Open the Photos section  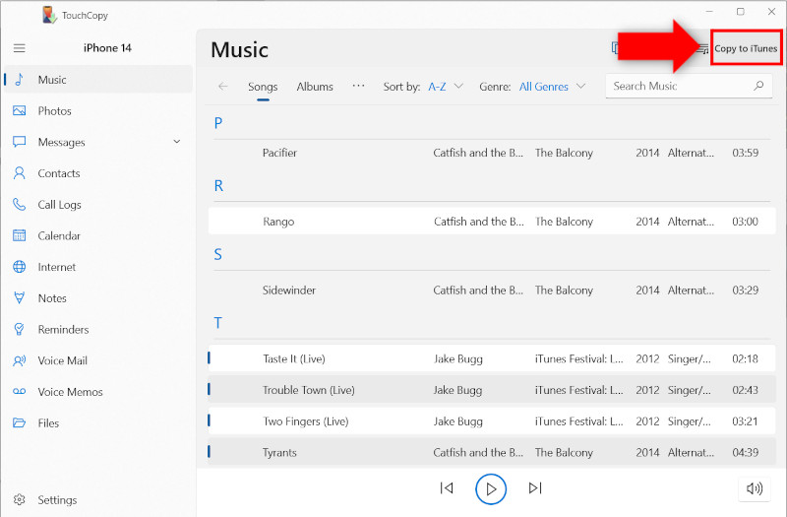98,110
